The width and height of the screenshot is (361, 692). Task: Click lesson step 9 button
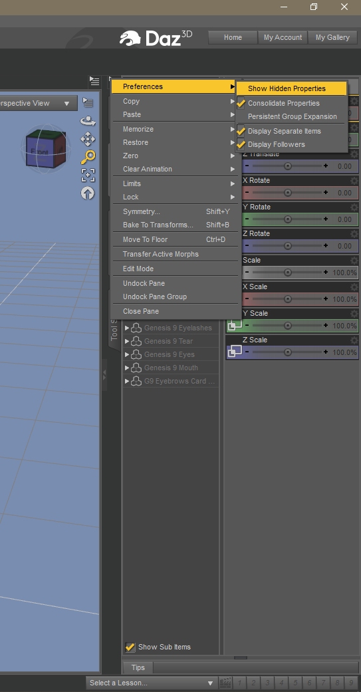(x=351, y=683)
